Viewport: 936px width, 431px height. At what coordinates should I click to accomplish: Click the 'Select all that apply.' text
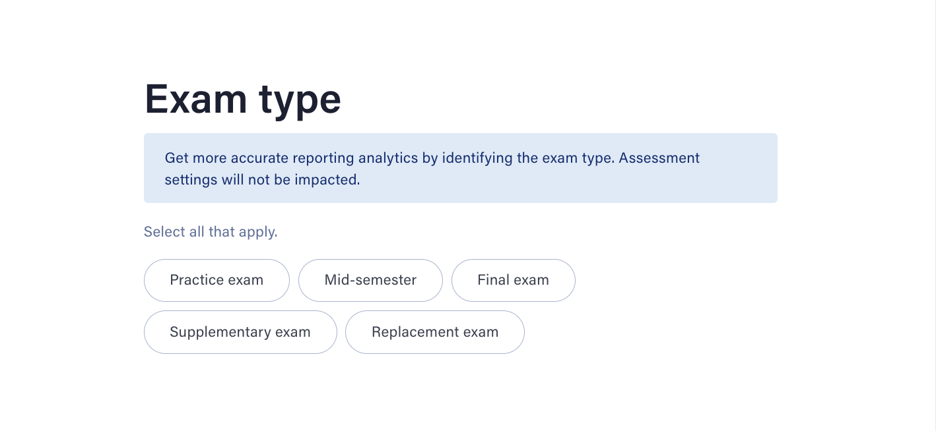click(211, 232)
